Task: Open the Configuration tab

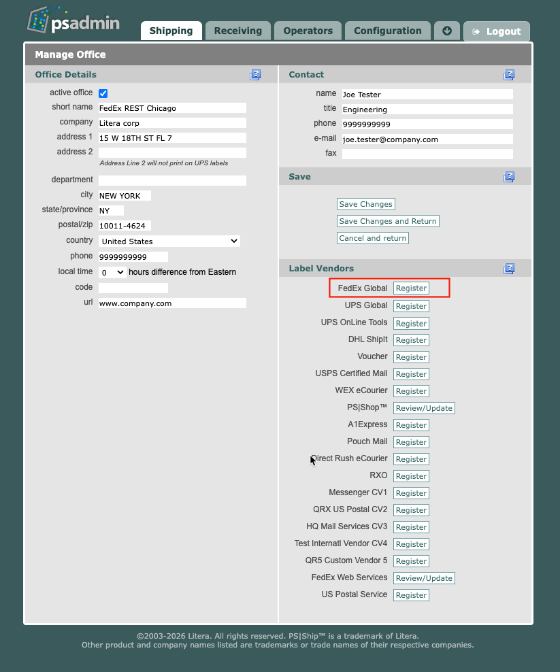Action: [x=388, y=31]
